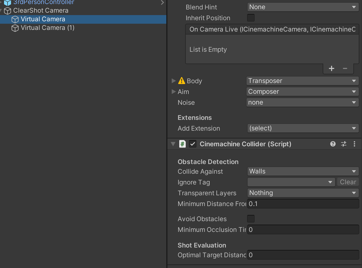This screenshot has height=268, width=362.
Task: Open Cinemachine Collider help reference icon
Action: pos(333,144)
